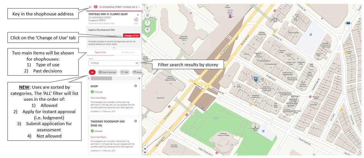Switch to the Past Decisions tab
Screen dimensions: 364x158
[128, 52]
